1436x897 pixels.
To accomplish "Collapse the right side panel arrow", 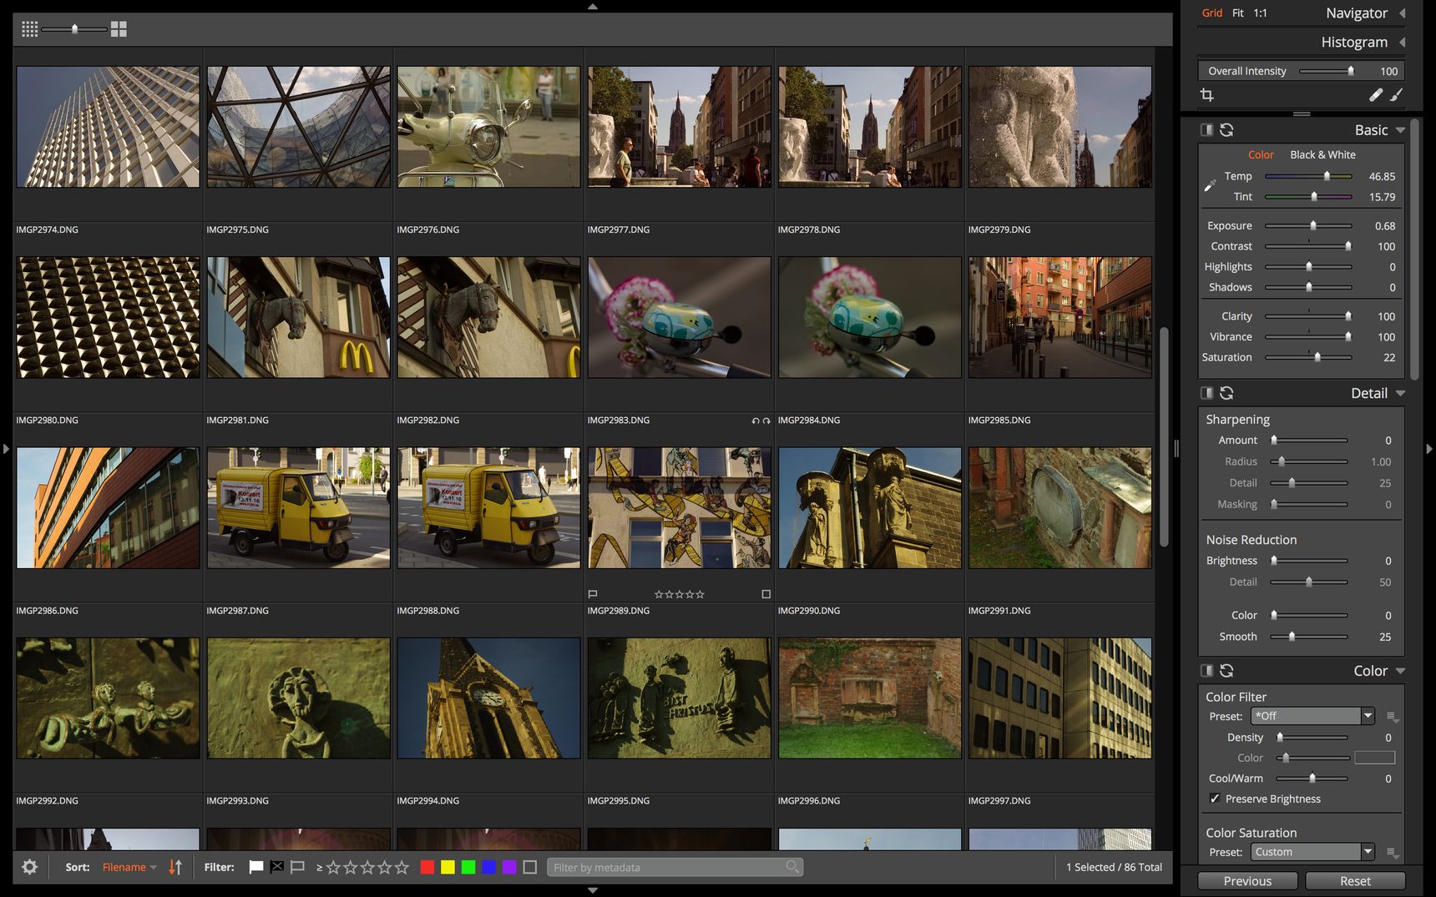I will pos(1429,449).
